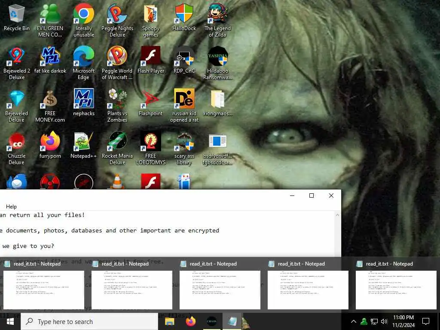
Task: Click the Notepad scrollbar up arrow
Action: [x=338, y=215]
